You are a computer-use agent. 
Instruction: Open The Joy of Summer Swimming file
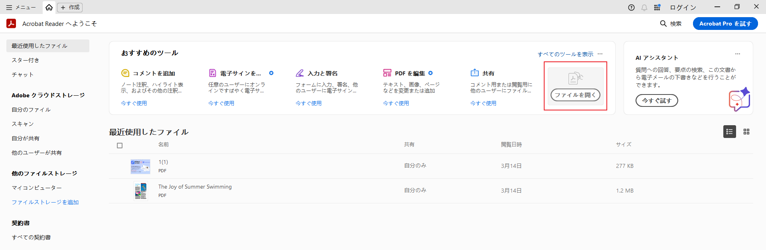[x=195, y=187]
